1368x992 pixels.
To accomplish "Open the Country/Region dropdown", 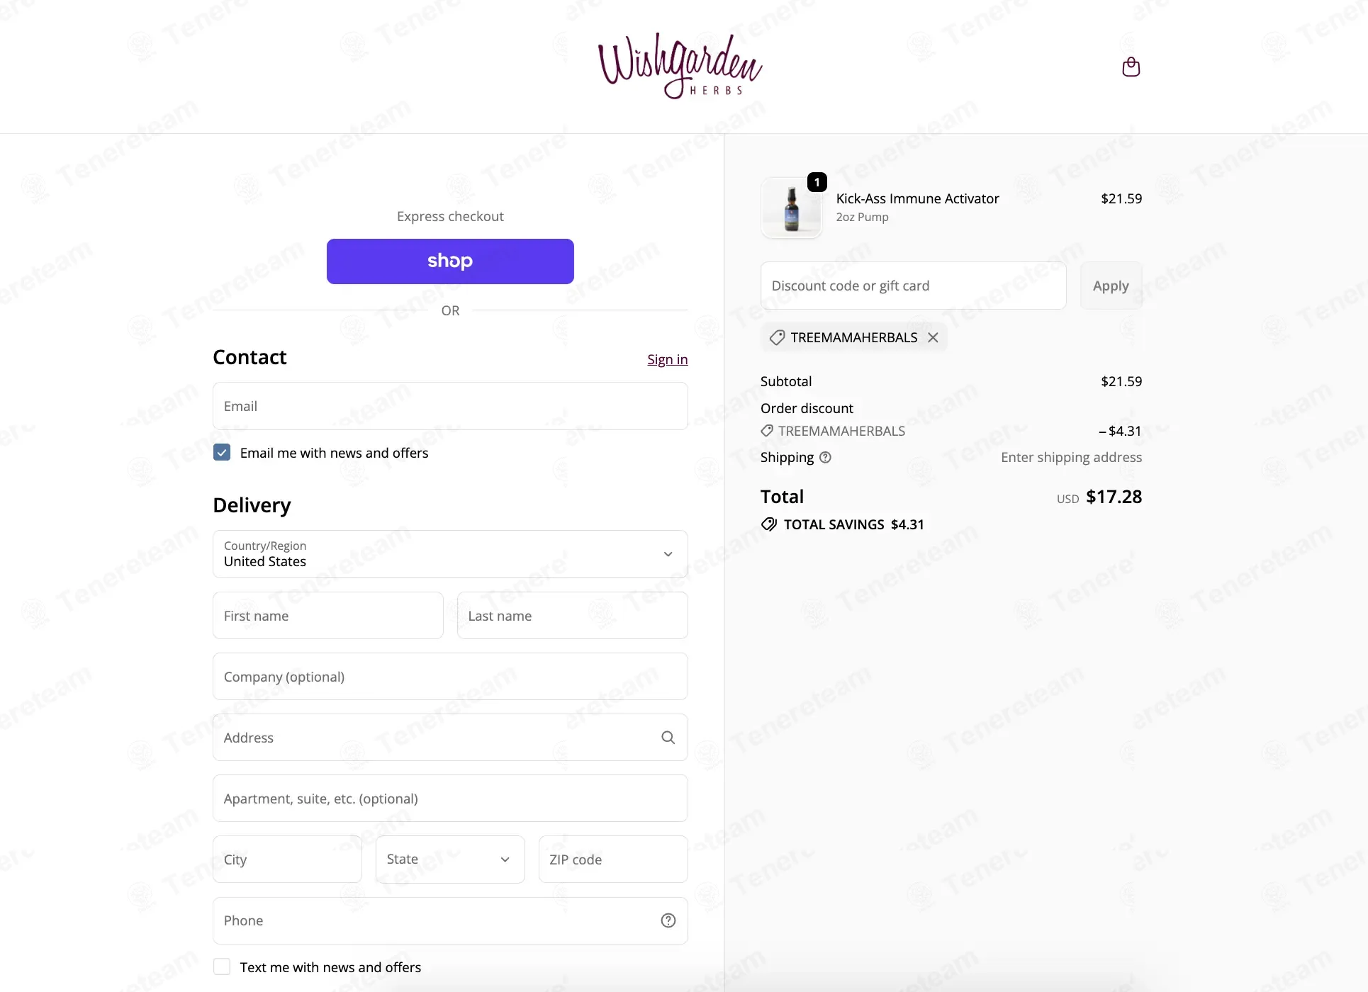I will 450,554.
